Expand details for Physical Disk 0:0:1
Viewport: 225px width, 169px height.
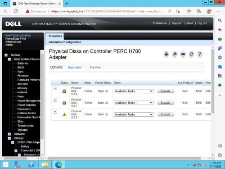55,100
